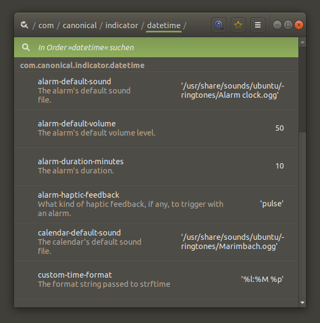Go to the indicator path segment
The width and height of the screenshot is (320, 323).
tap(122, 25)
